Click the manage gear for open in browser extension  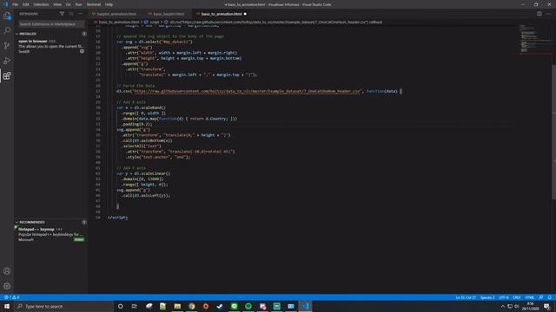pos(82,51)
